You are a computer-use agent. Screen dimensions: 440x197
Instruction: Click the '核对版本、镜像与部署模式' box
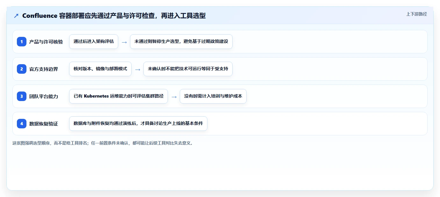[100, 69]
